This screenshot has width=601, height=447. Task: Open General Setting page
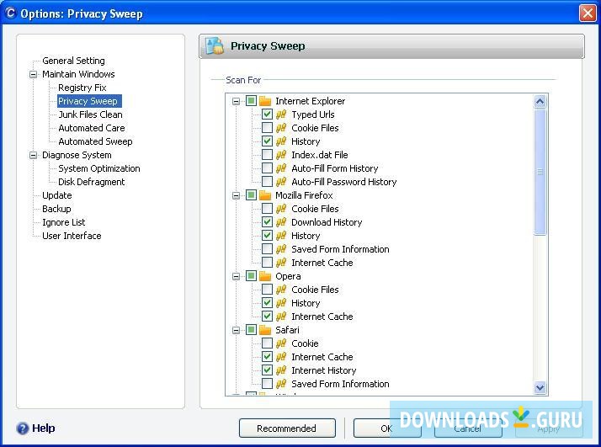tap(73, 61)
